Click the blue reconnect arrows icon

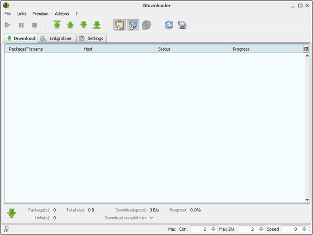click(169, 25)
